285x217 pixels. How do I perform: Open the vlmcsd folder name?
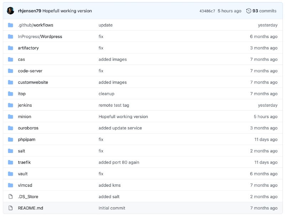coord(25,185)
